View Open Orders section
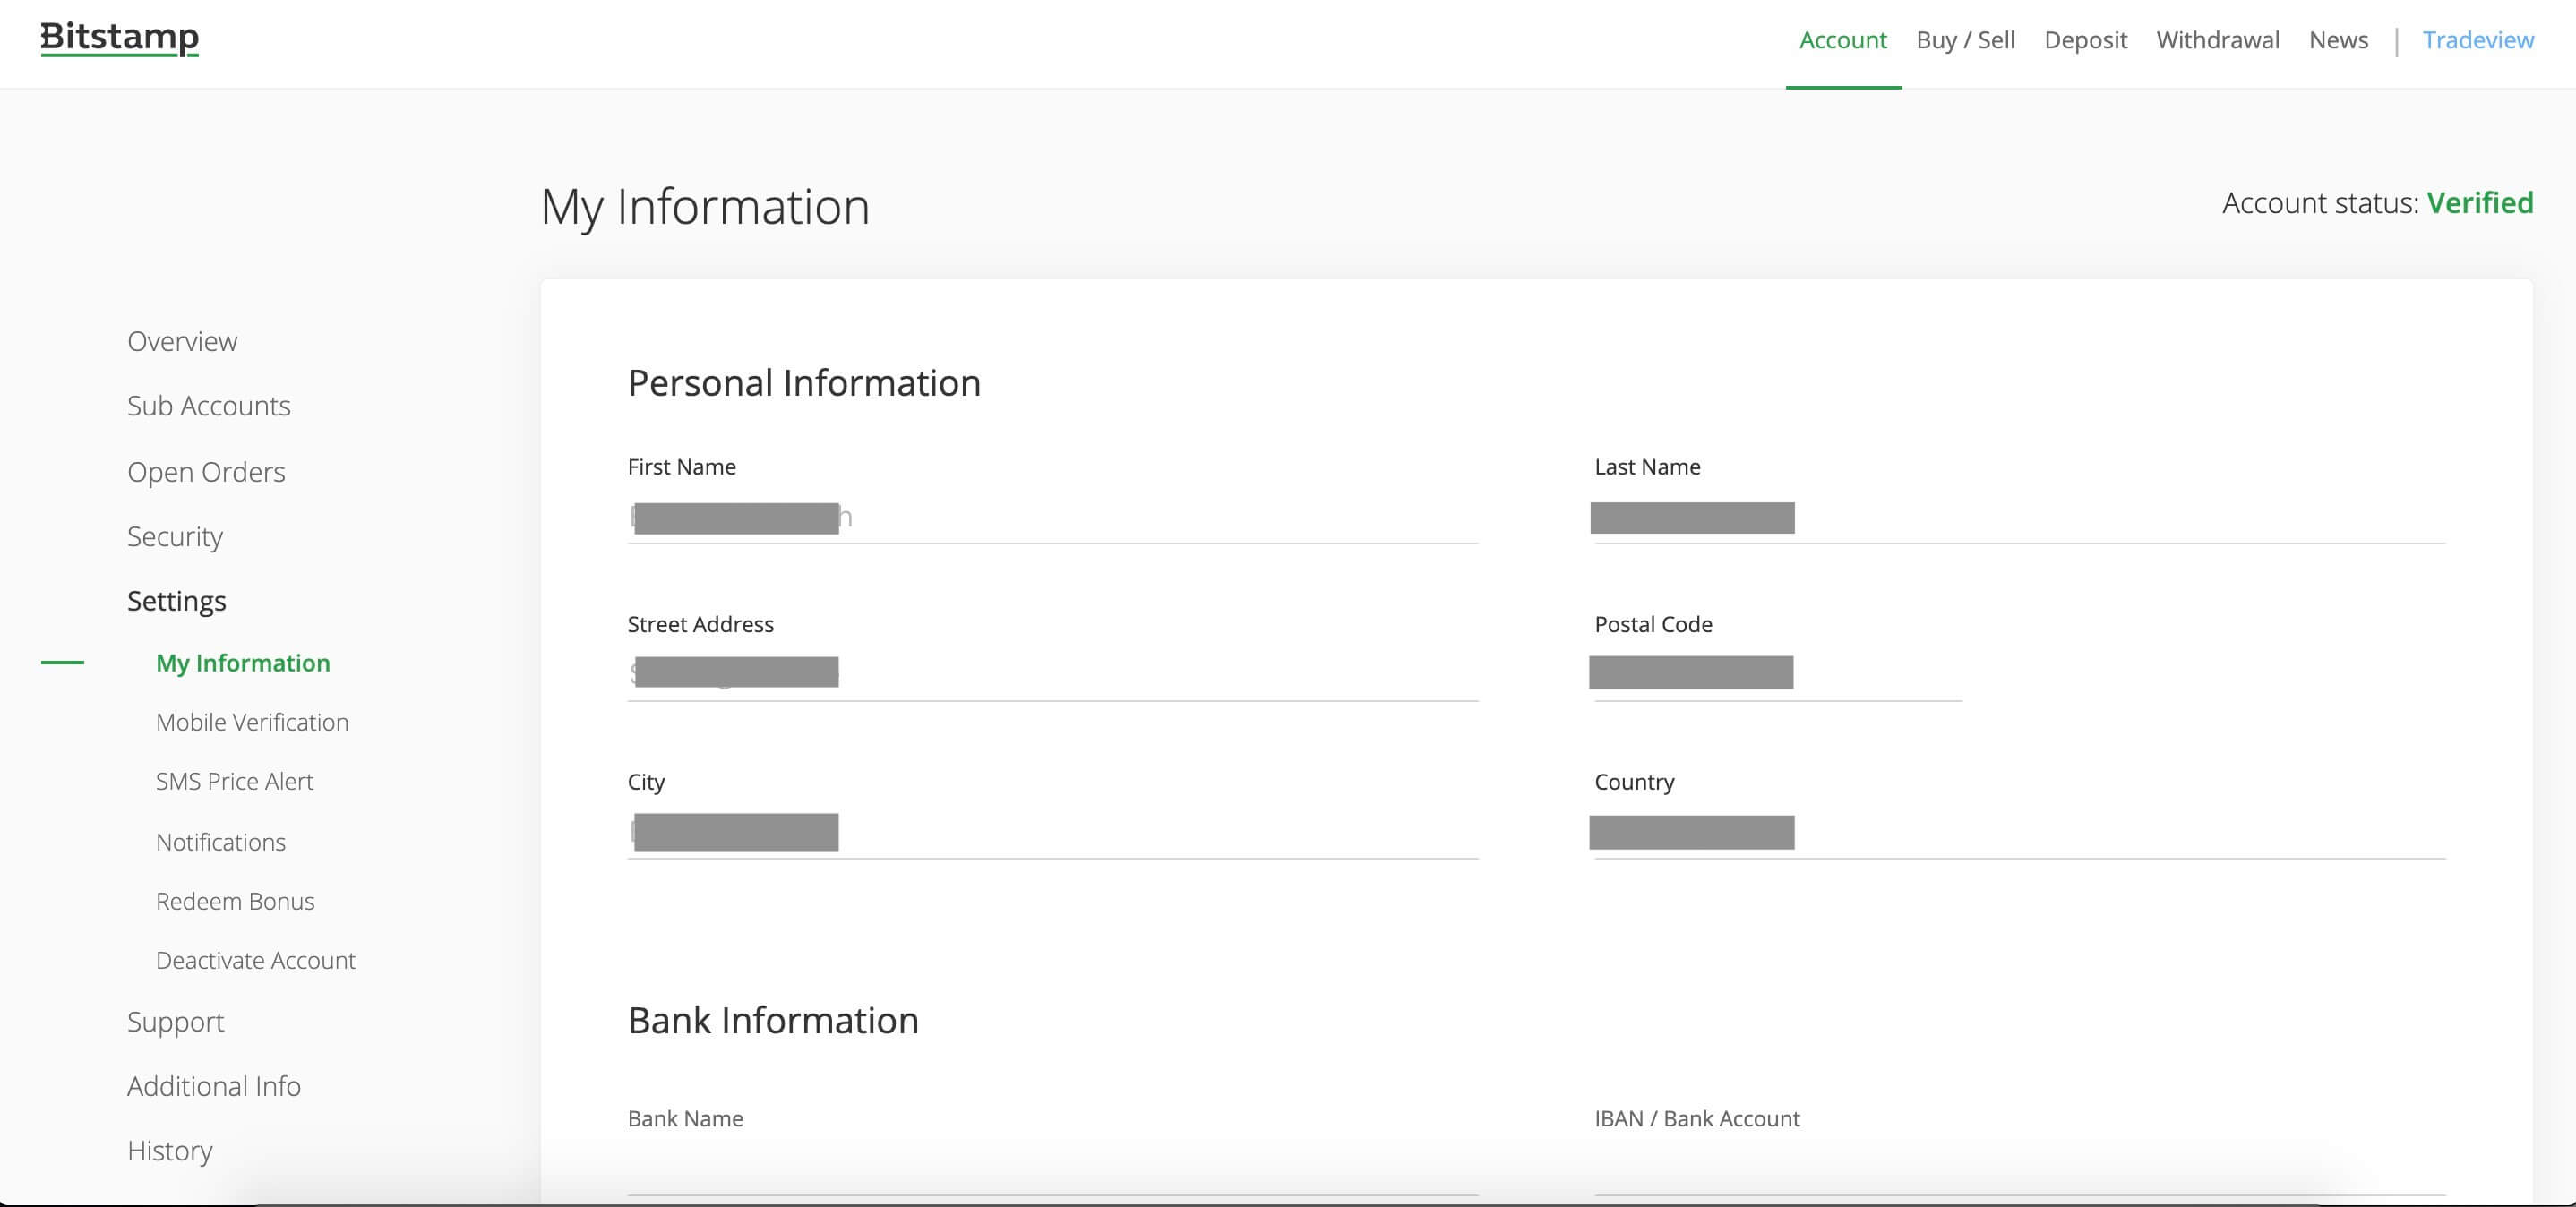 [x=205, y=471]
